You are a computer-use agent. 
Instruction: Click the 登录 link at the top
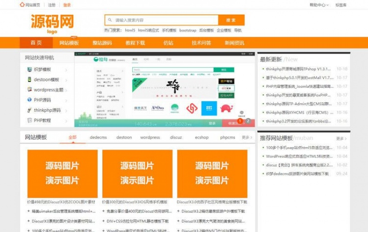click(x=67, y=5)
